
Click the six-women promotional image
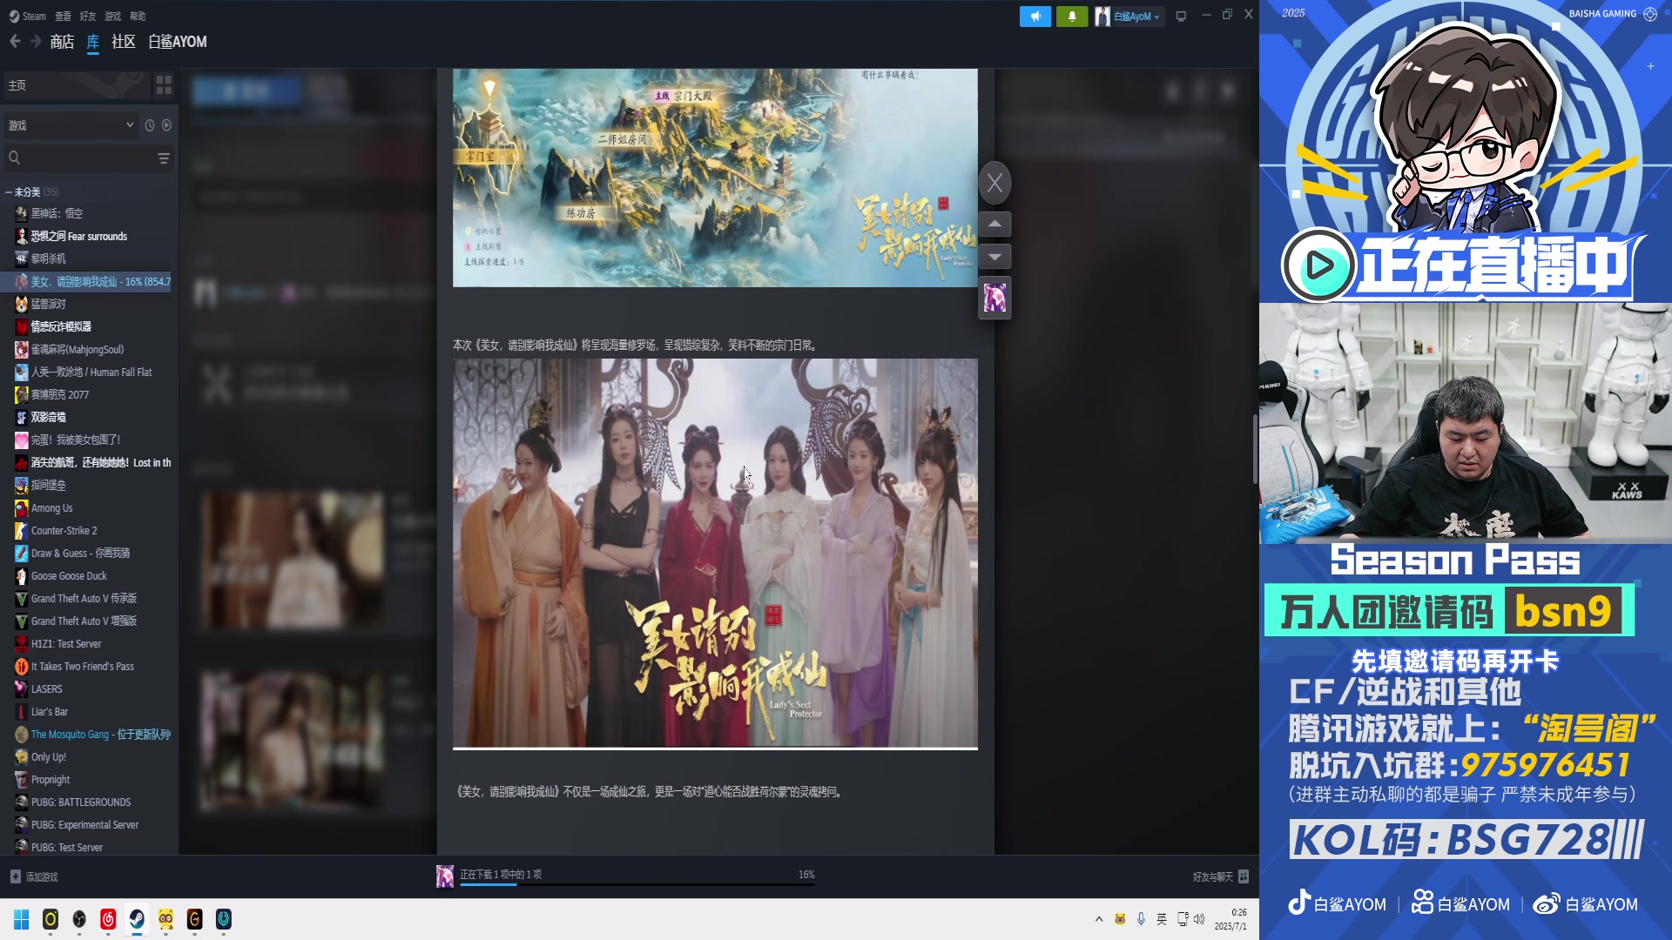pyautogui.click(x=715, y=554)
